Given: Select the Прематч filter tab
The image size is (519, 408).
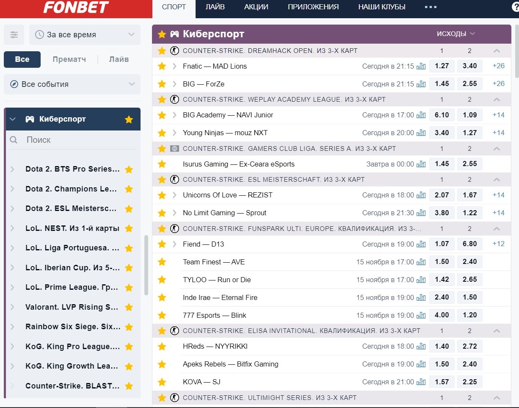Looking at the screenshot, I should click(x=69, y=59).
